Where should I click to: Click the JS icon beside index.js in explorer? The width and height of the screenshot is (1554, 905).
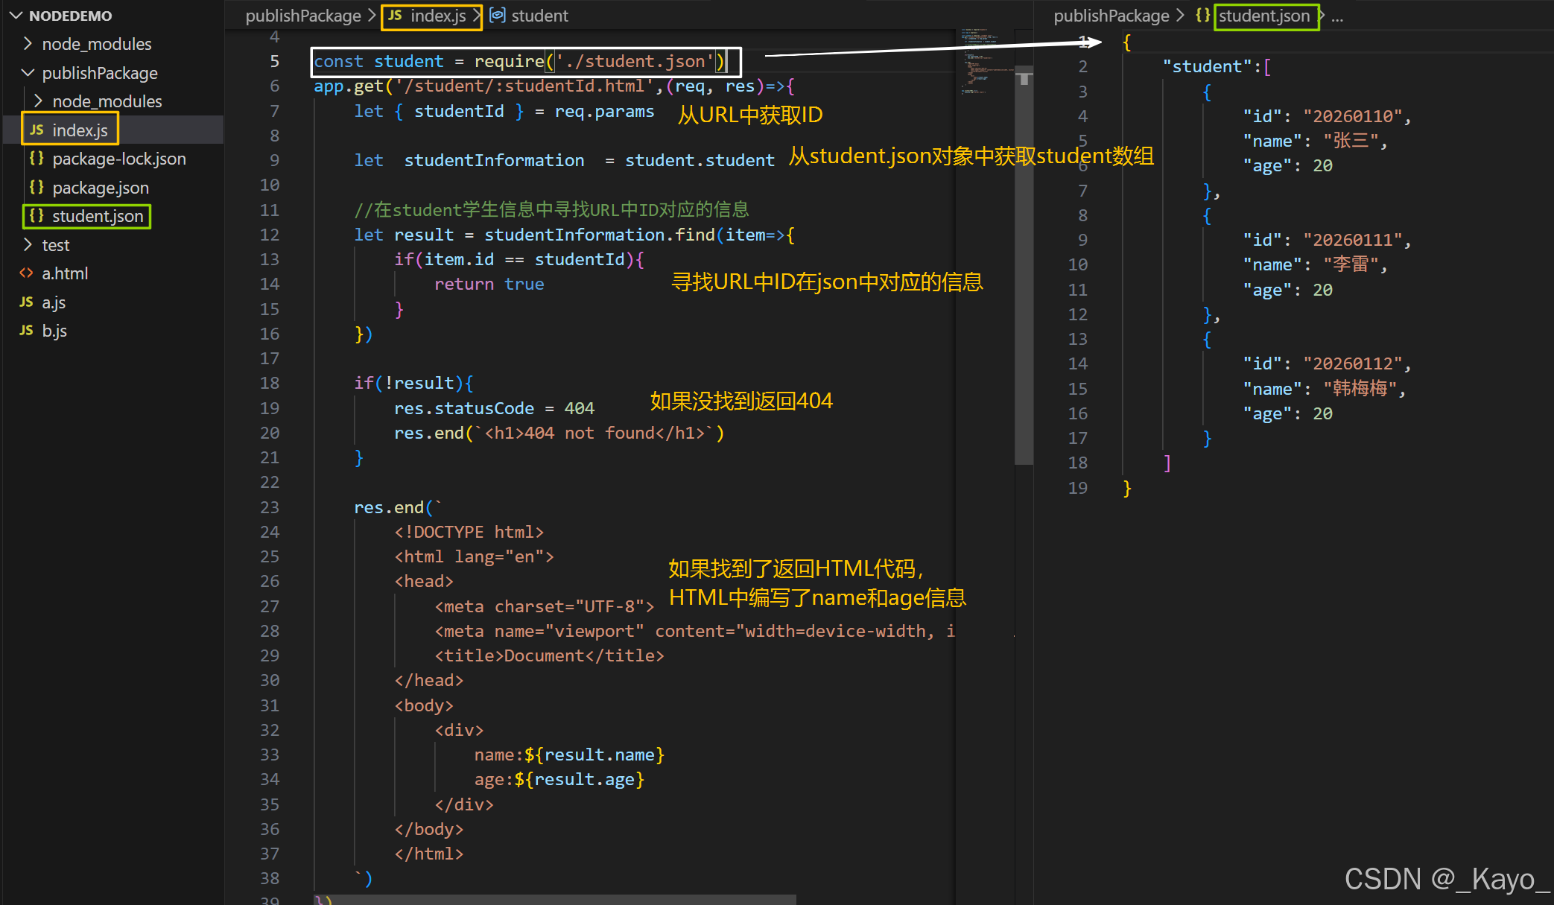click(37, 130)
